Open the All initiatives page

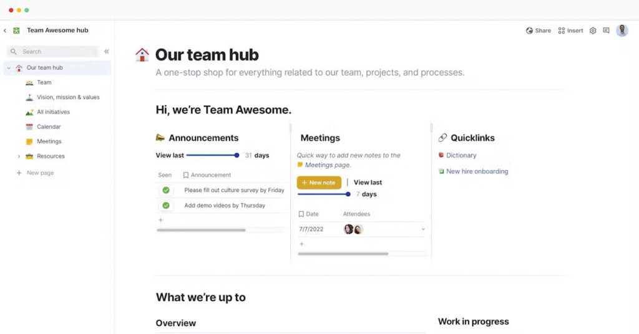coord(54,112)
